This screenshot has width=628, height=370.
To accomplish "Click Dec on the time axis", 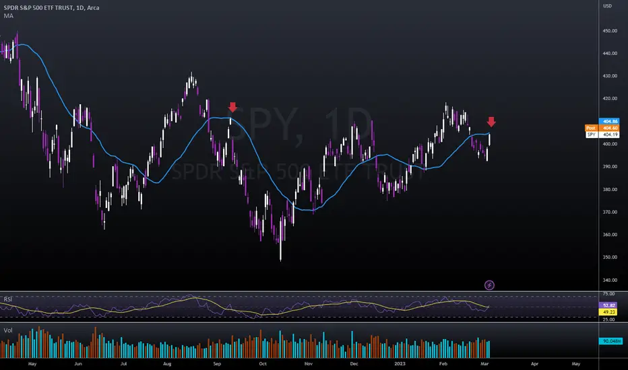I will click(x=354, y=364).
